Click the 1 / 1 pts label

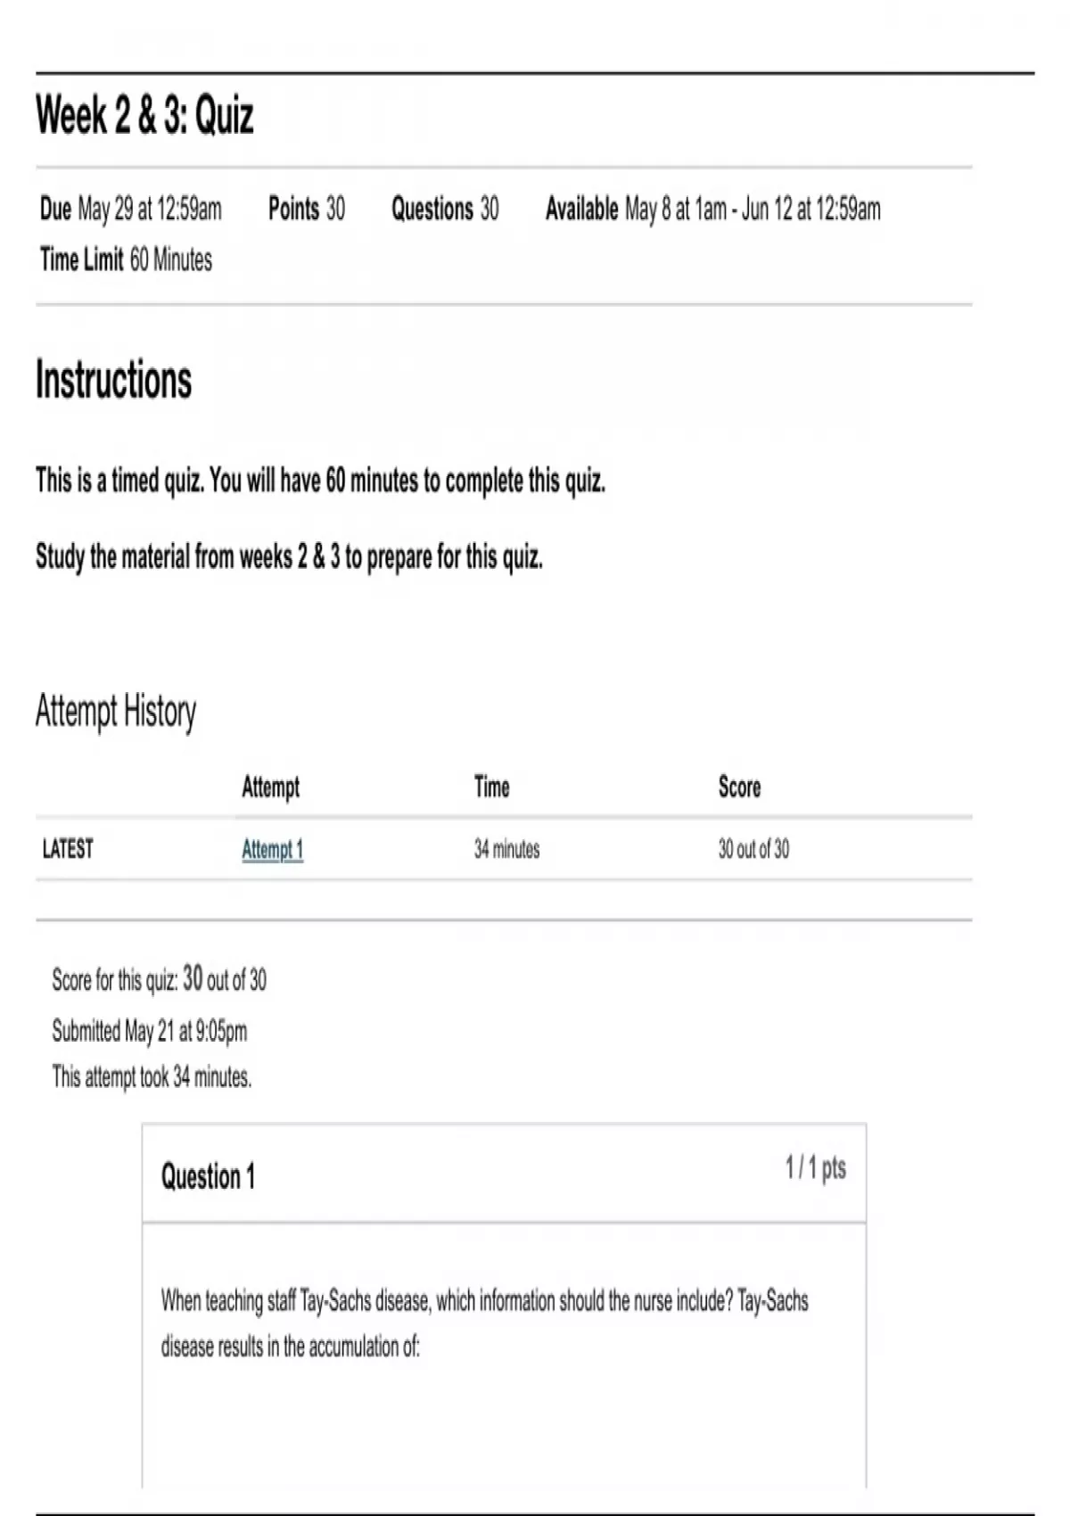tap(815, 1167)
